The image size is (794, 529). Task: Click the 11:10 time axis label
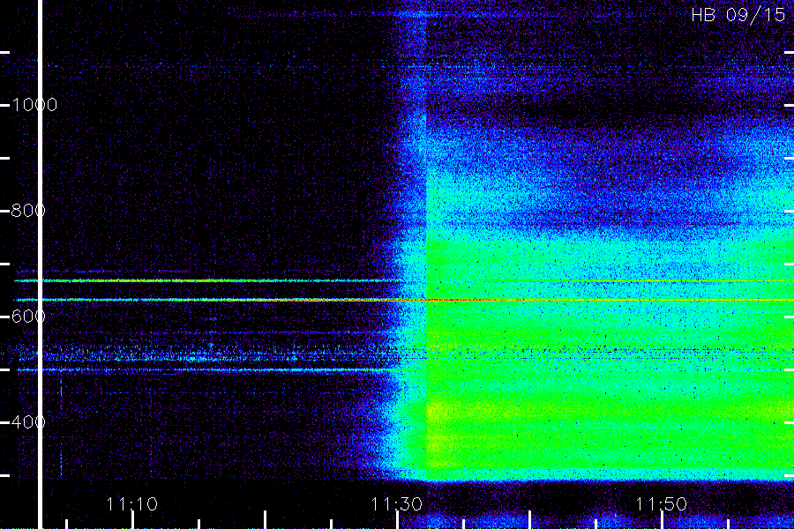point(131,504)
